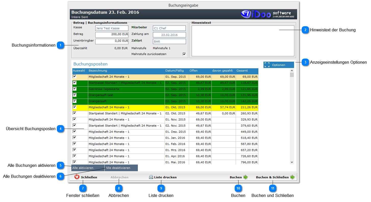Click the scrollbar down arrow of Buchungsposten list

(292, 162)
